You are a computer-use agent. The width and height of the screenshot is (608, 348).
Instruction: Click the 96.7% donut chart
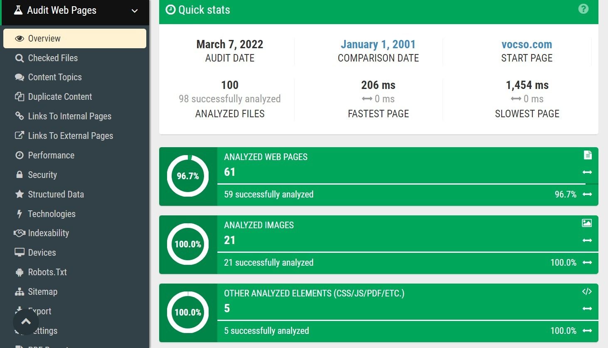click(x=188, y=176)
